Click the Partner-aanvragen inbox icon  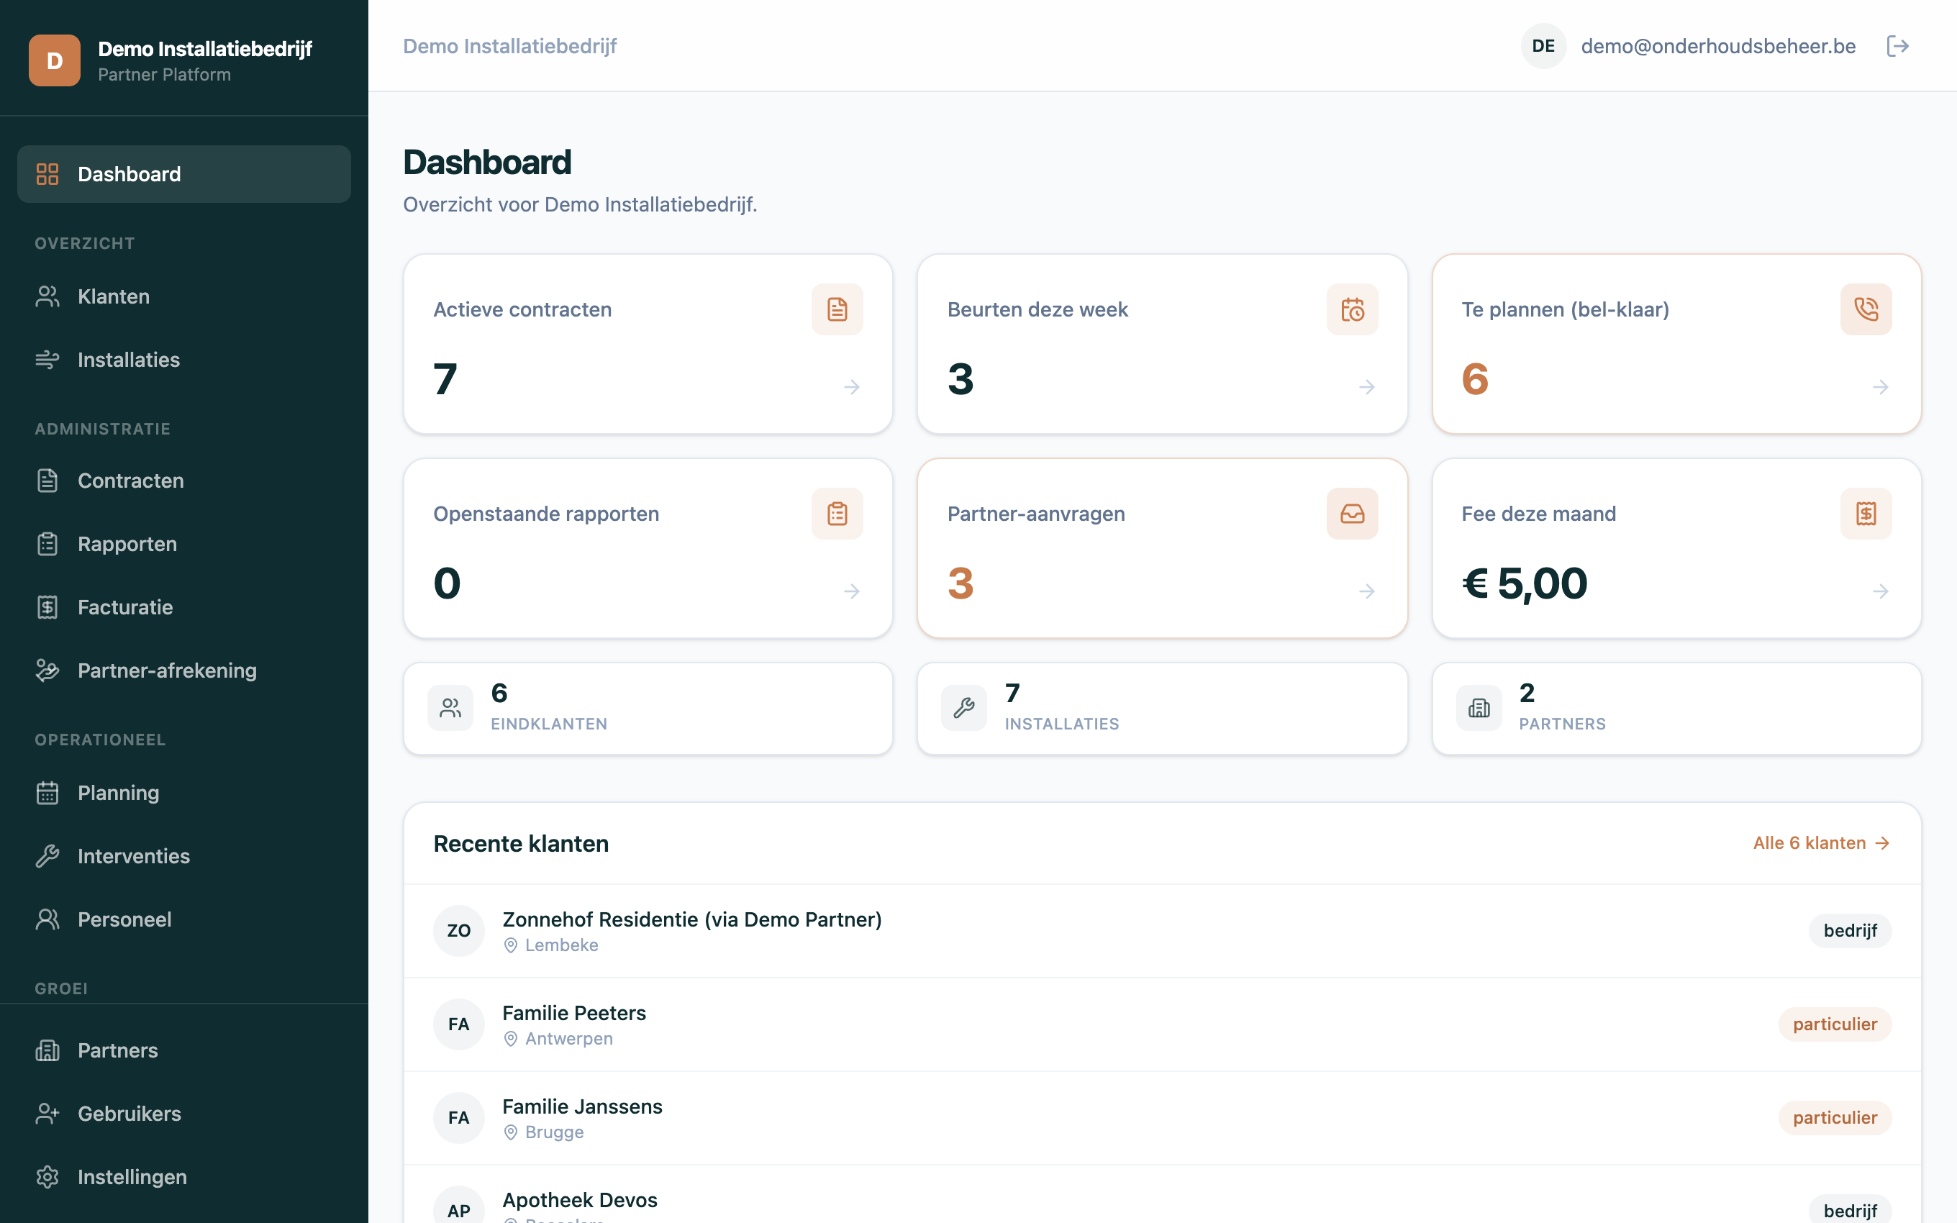click(x=1352, y=514)
